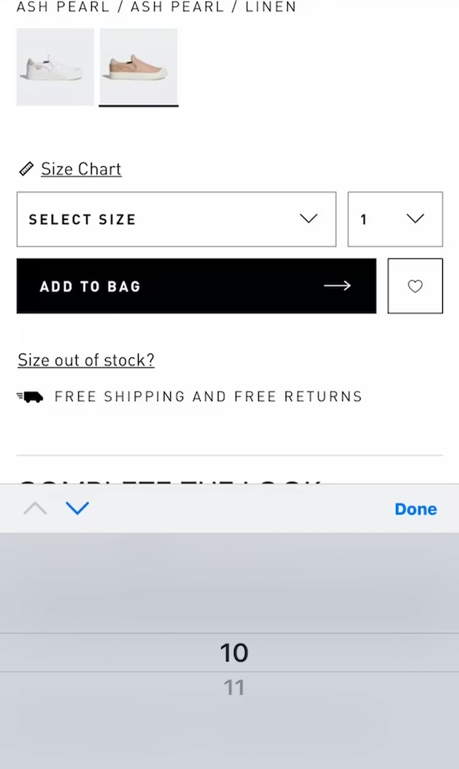Click the arrow icon on Add to Bag
The height and width of the screenshot is (769, 459).
[x=337, y=286]
